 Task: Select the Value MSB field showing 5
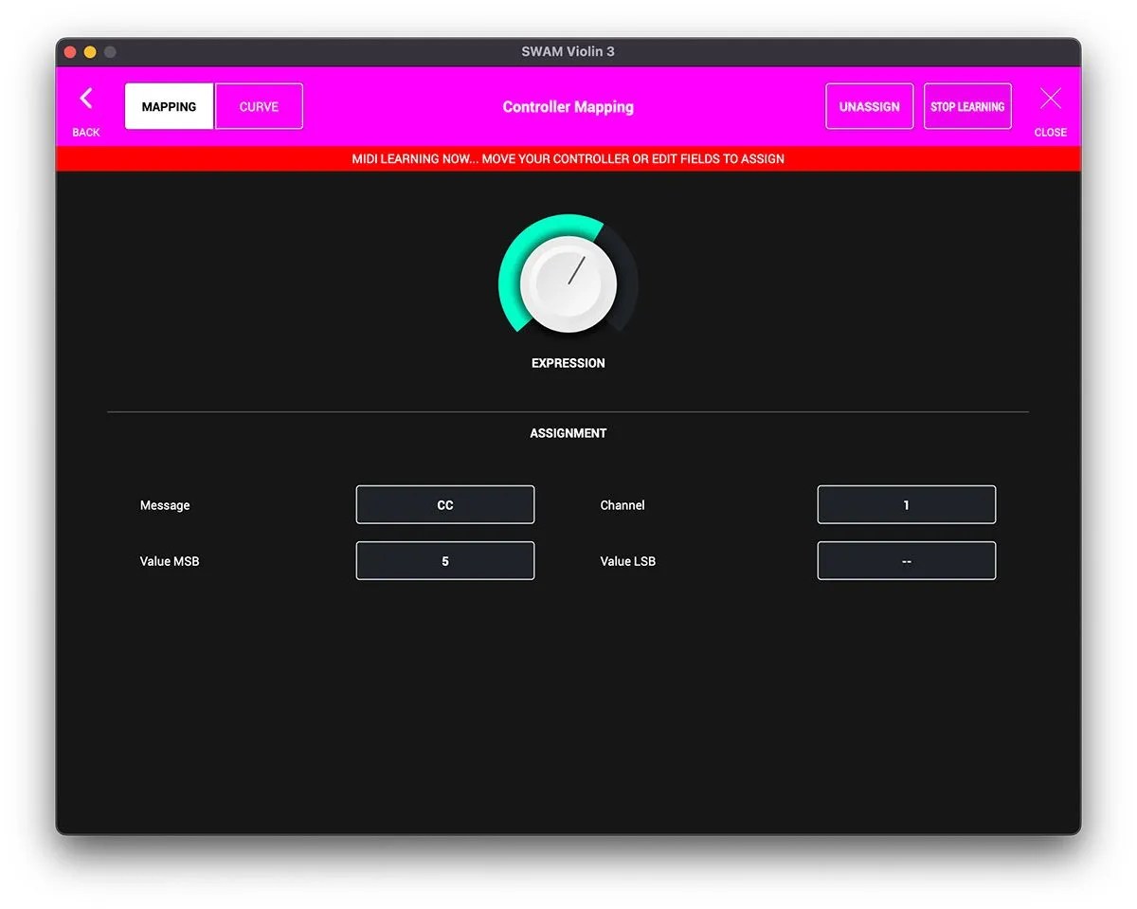point(445,560)
